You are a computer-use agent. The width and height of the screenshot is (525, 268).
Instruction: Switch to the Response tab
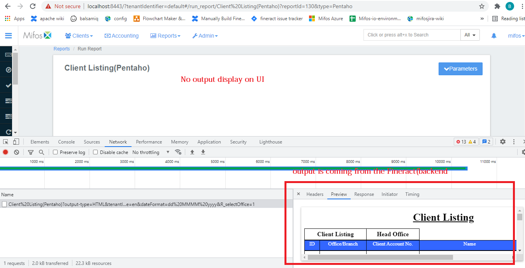click(364, 194)
